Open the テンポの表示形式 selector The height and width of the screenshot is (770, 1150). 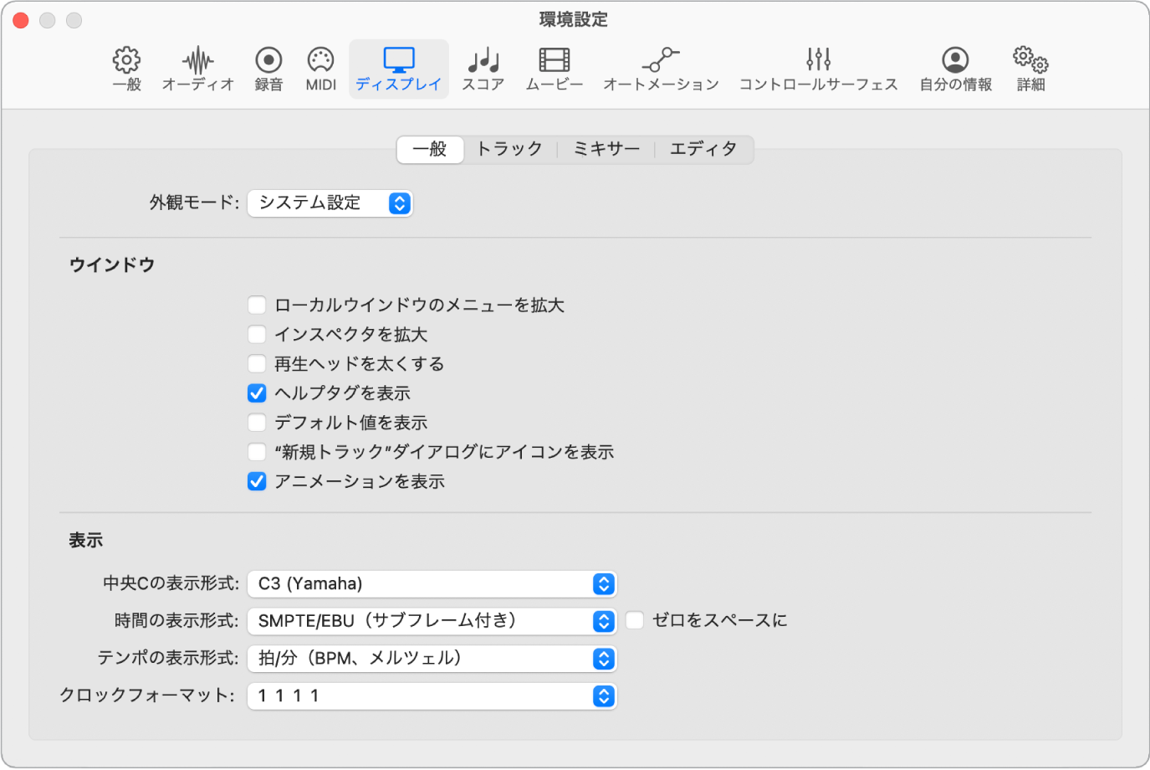(x=432, y=658)
